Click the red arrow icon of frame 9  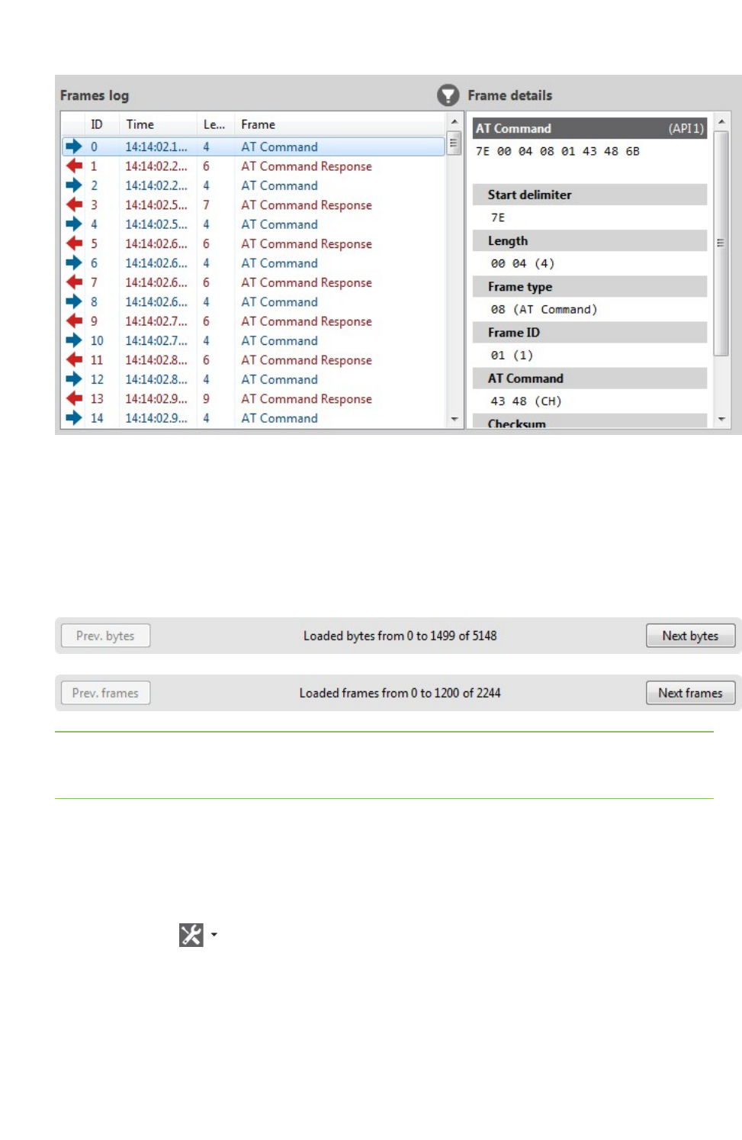coord(74,321)
